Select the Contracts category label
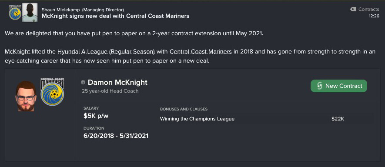The image size is (385, 167). [x=368, y=9]
